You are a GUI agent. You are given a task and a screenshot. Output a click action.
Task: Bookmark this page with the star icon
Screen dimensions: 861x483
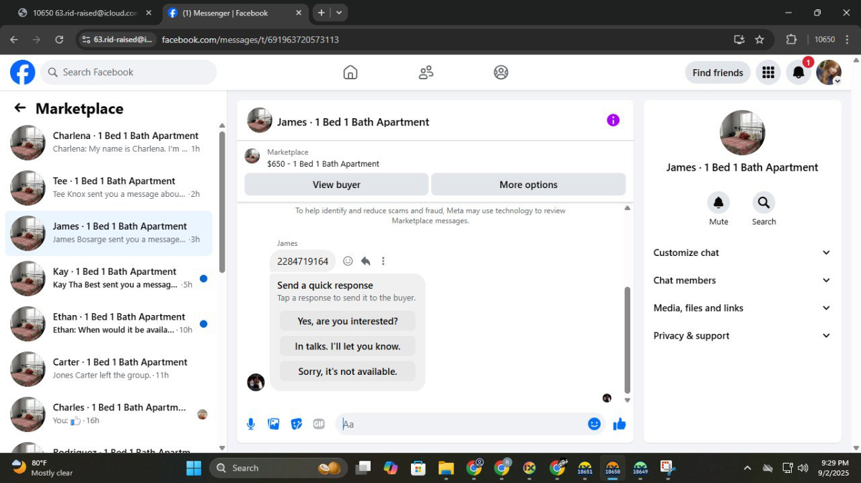tap(759, 40)
